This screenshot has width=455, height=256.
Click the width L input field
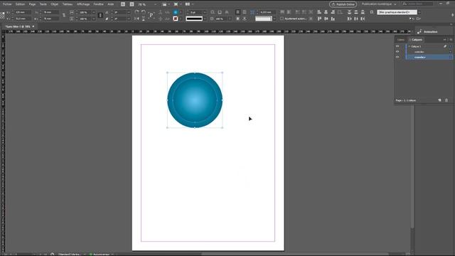(x=50, y=12)
